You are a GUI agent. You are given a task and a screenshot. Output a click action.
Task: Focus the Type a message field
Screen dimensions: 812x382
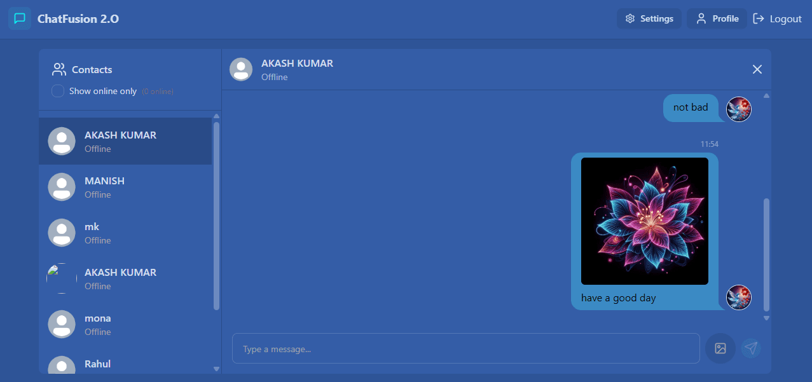click(x=465, y=348)
